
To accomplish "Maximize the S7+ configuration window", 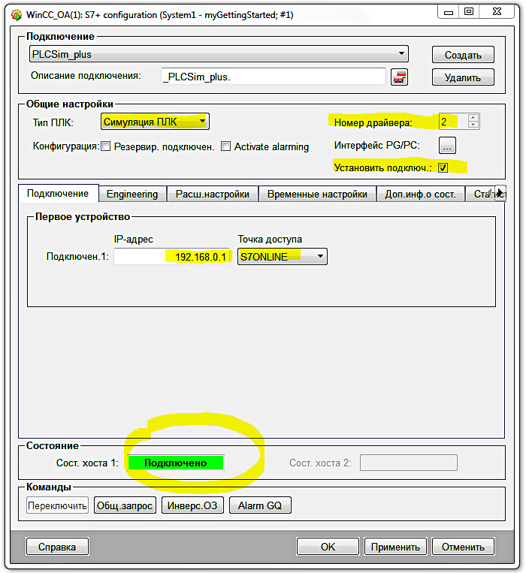I will pyautogui.click(x=469, y=12).
